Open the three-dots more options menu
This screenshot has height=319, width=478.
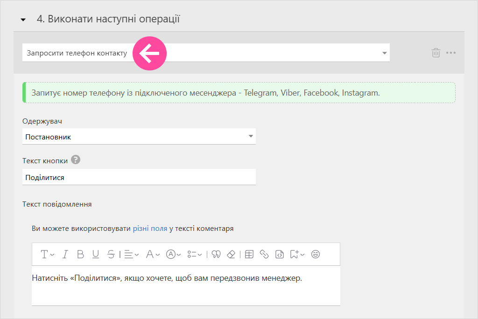(450, 53)
